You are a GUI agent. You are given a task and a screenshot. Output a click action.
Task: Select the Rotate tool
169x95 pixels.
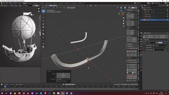tap(43, 21)
